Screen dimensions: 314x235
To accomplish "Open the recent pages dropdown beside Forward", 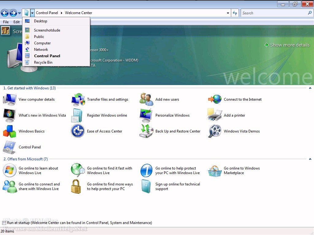I will (x=19, y=13).
